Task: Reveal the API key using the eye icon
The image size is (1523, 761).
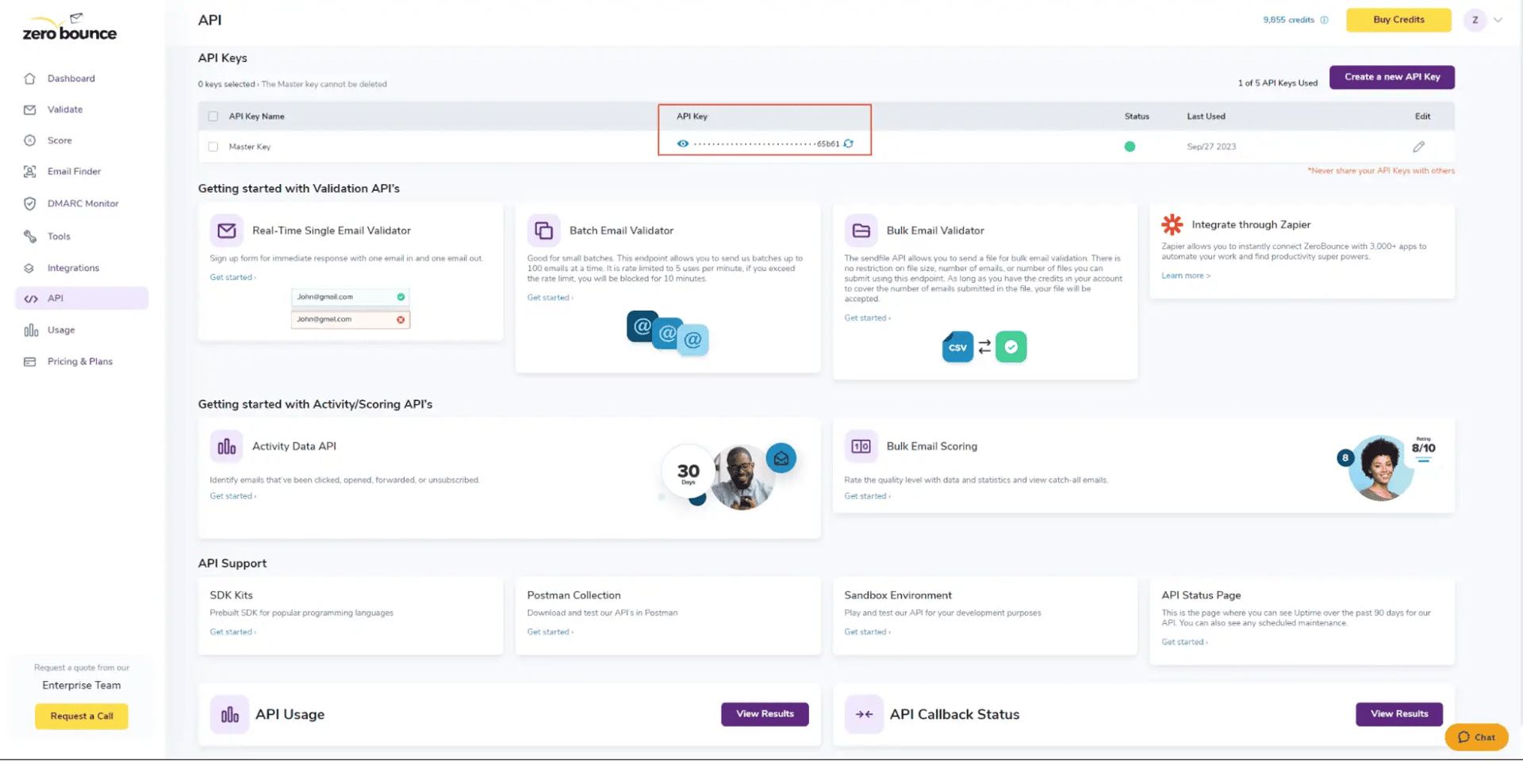Action: click(x=683, y=143)
